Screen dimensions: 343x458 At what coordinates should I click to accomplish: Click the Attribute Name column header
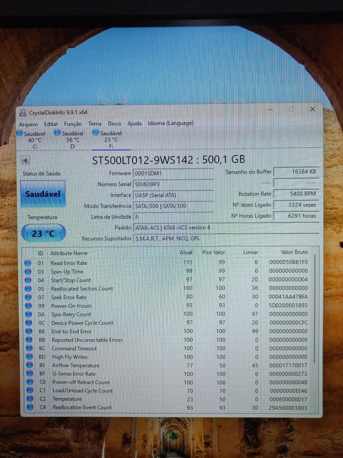click(x=69, y=253)
